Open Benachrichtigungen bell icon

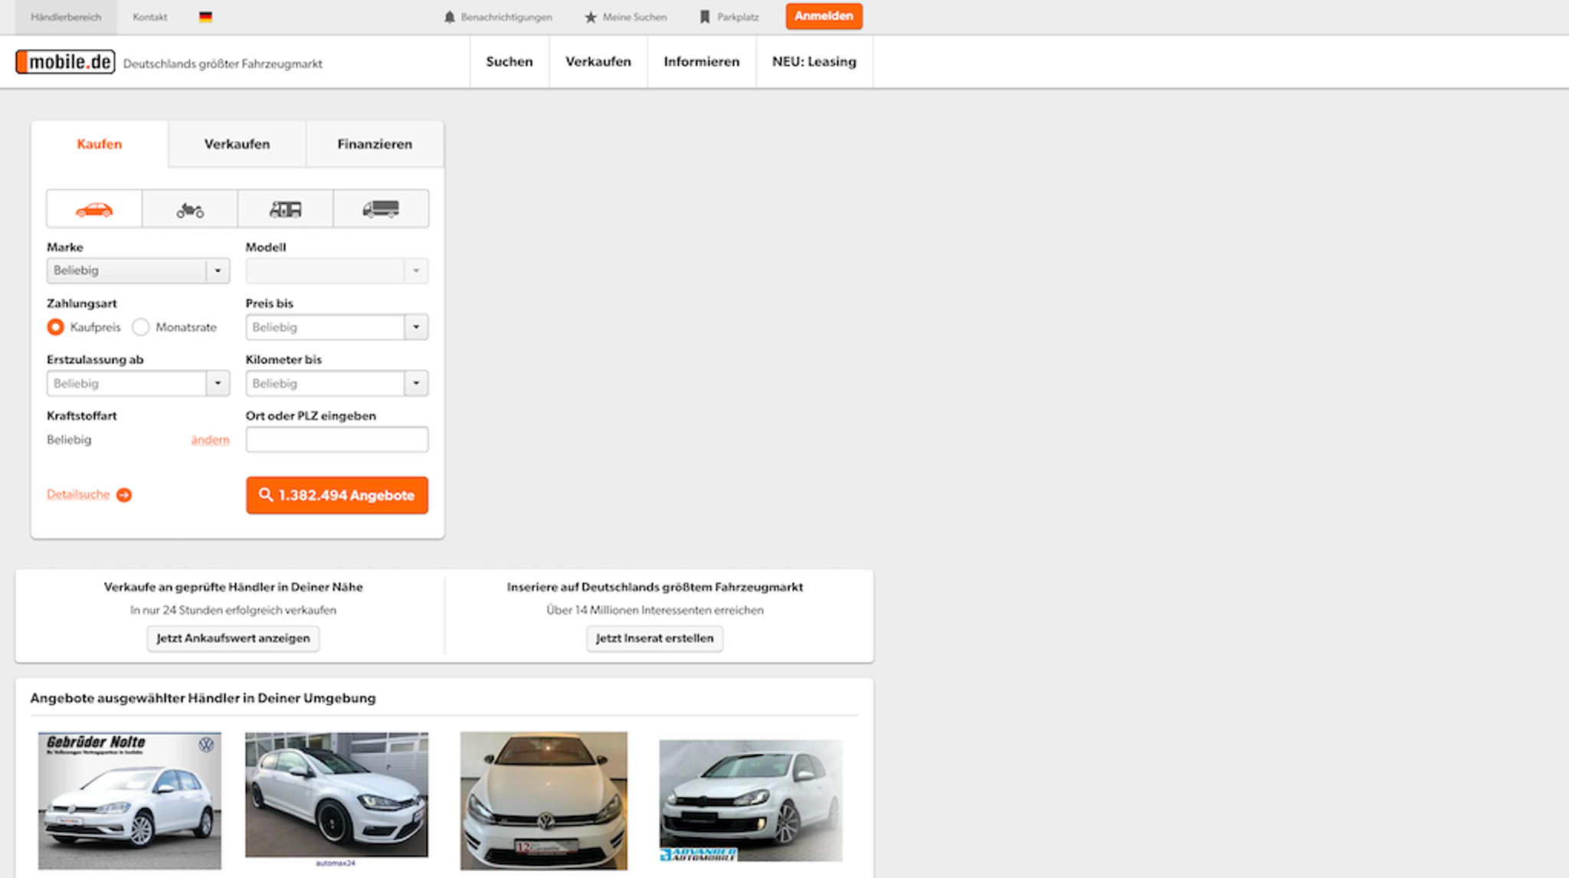(x=450, y=17)
